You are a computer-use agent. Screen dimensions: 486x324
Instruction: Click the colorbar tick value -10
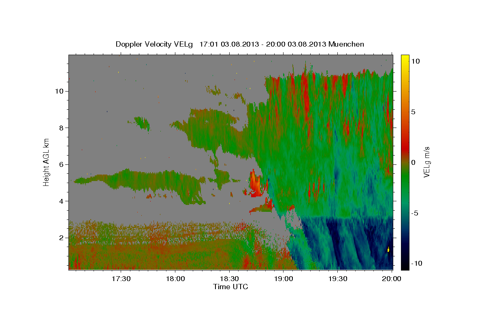point(417,263)
